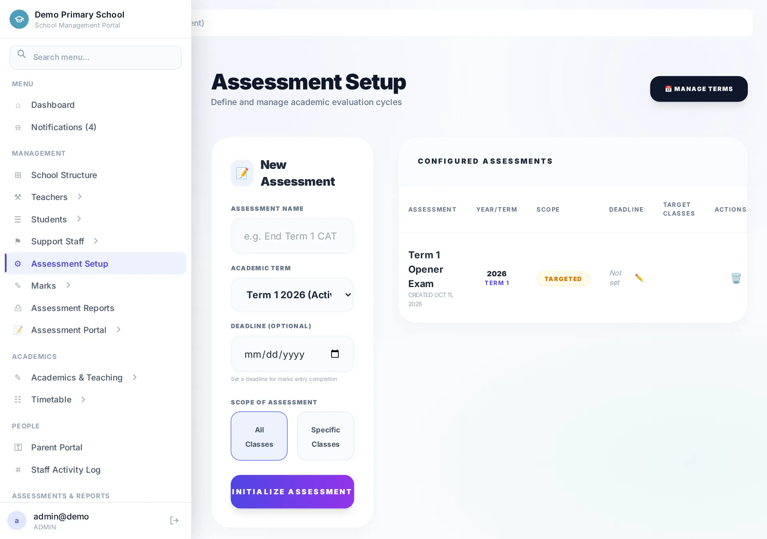The height and width of the screenshot is (539, 767).
Task: Delete Term 1 Opener Exam with trash icon
Action: [736, 278]
